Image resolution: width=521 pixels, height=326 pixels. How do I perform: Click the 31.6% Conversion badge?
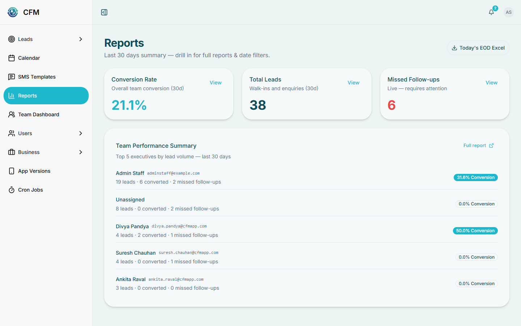[x=476, y=177]
